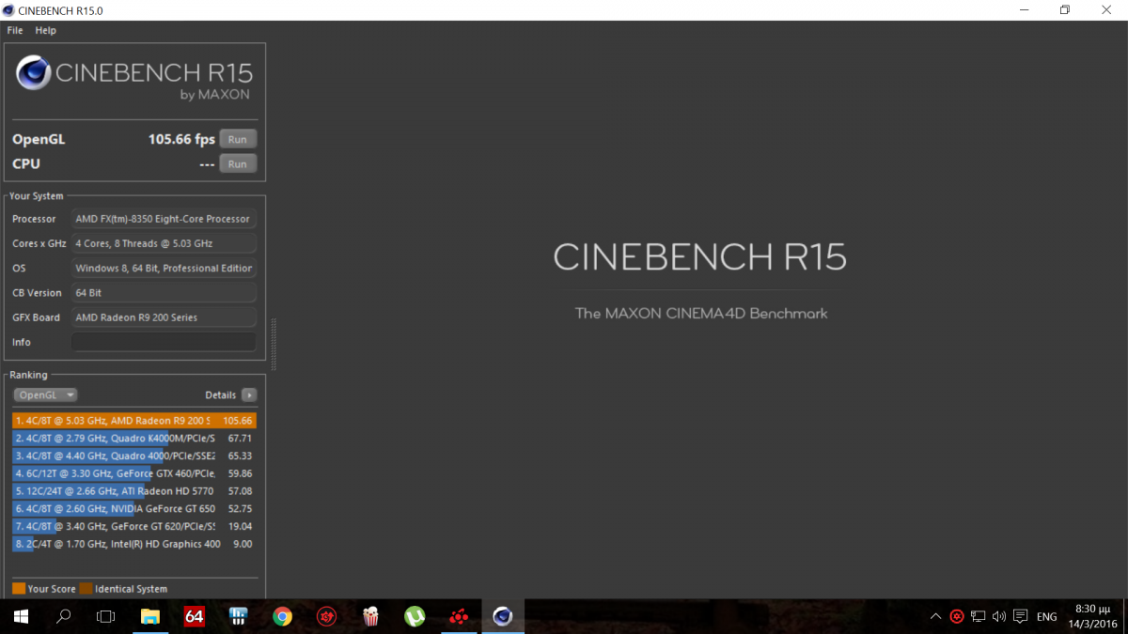
Task: Click the Cinebench R15 sphere logo
Action: coord(34,73)
